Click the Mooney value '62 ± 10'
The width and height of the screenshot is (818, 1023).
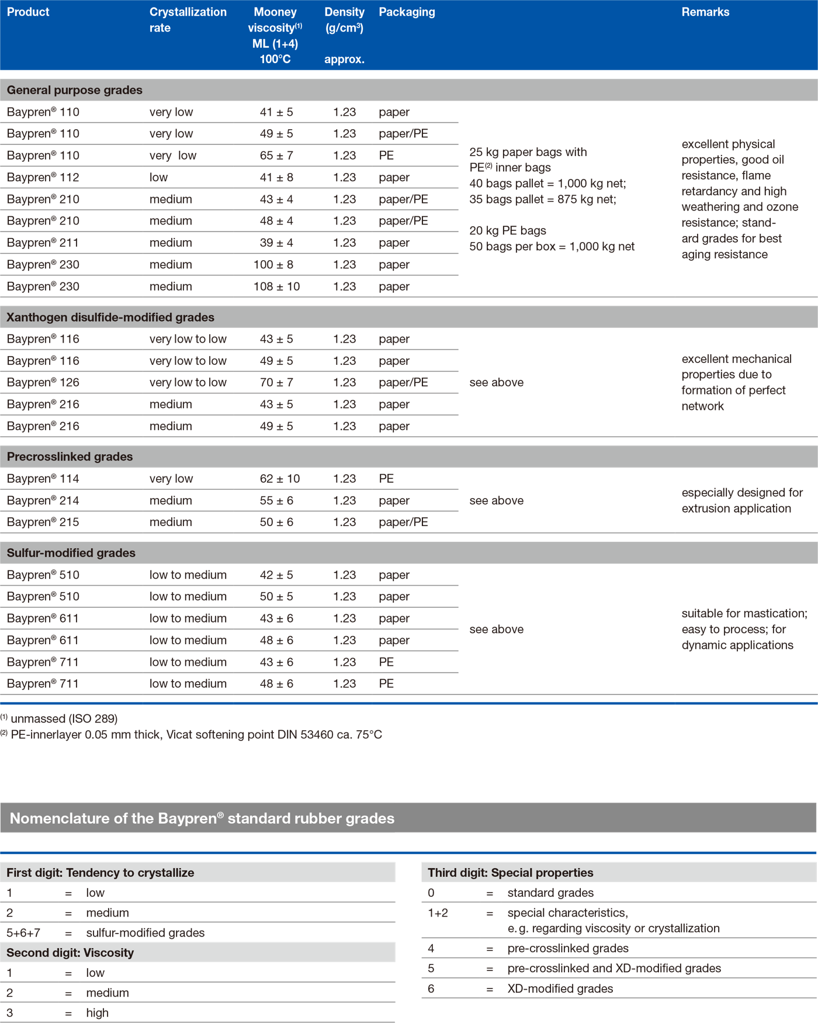tap(280, 479)
